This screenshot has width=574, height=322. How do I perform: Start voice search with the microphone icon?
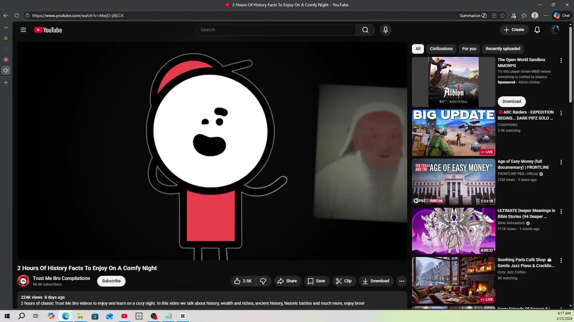385,30
